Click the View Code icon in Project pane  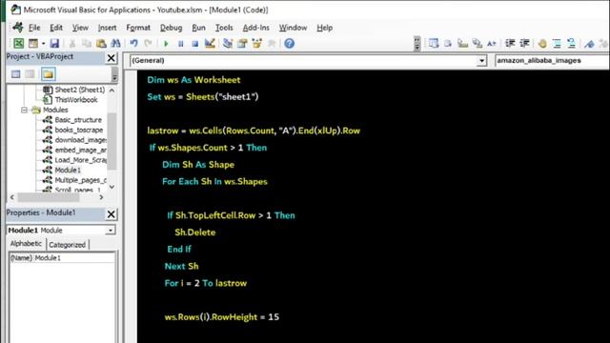pyautogui.click(x=15, y=74)
